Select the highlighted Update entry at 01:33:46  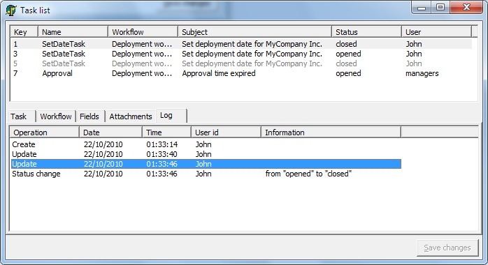[206, 164]
